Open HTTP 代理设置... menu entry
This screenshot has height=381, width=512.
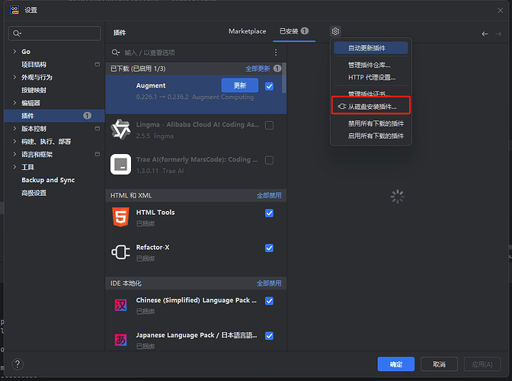370,78
